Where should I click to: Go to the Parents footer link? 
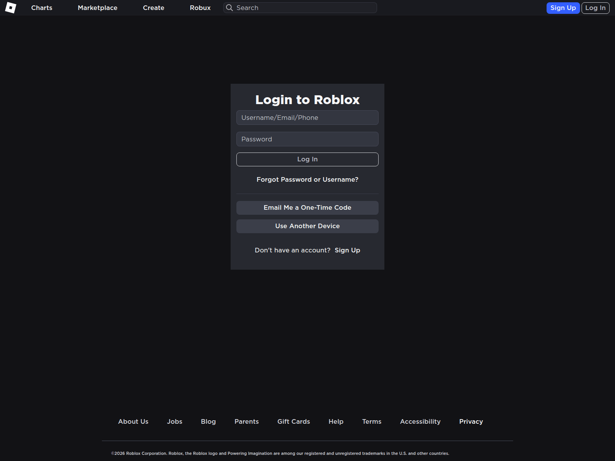[x=247, y=421]
